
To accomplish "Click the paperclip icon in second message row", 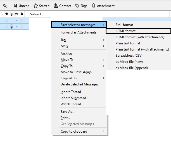I will click(12, 27).
